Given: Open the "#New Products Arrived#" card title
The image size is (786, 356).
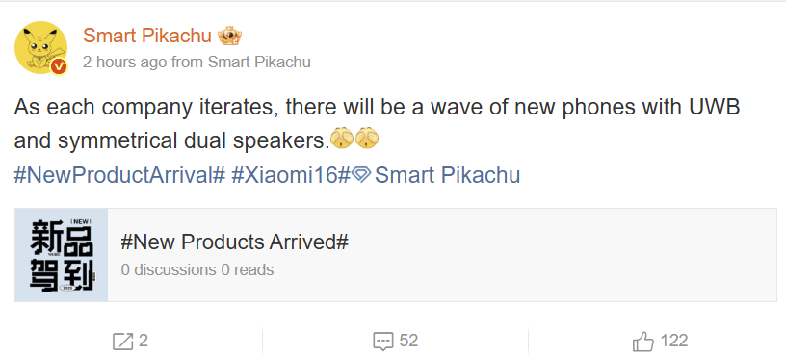Looking at the screenshot, I should (235, 242).
